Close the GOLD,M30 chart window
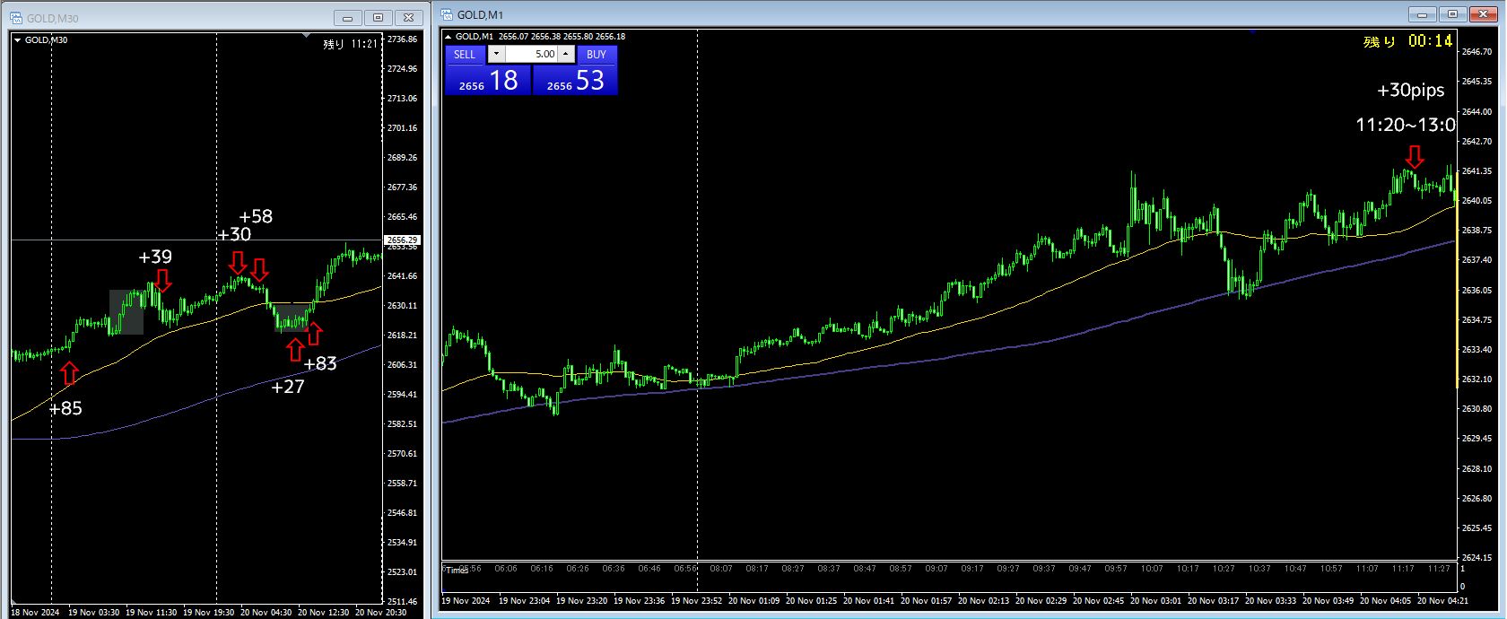1507x619 pixels. pos(409,17)
